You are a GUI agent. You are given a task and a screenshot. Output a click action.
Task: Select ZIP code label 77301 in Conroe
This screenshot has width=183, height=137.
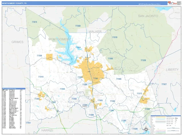[x=96, y=78]
